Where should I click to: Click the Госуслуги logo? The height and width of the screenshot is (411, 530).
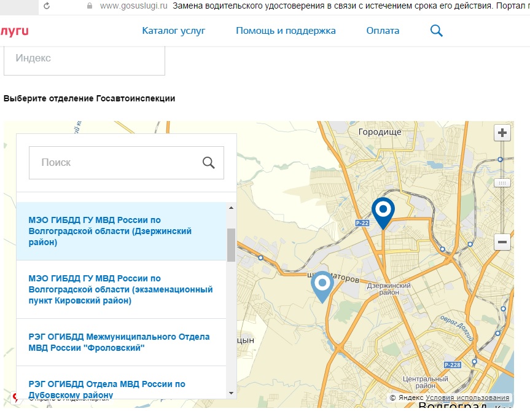click(x=14, y=31)
